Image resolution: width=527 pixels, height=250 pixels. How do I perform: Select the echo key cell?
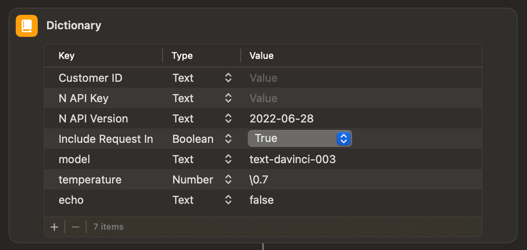[71, 200]
